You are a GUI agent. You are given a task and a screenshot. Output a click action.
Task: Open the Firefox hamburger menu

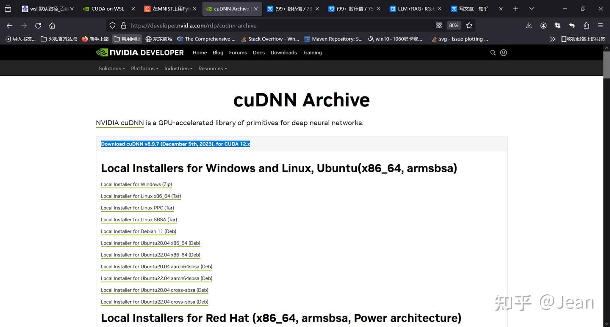point(601,25)
